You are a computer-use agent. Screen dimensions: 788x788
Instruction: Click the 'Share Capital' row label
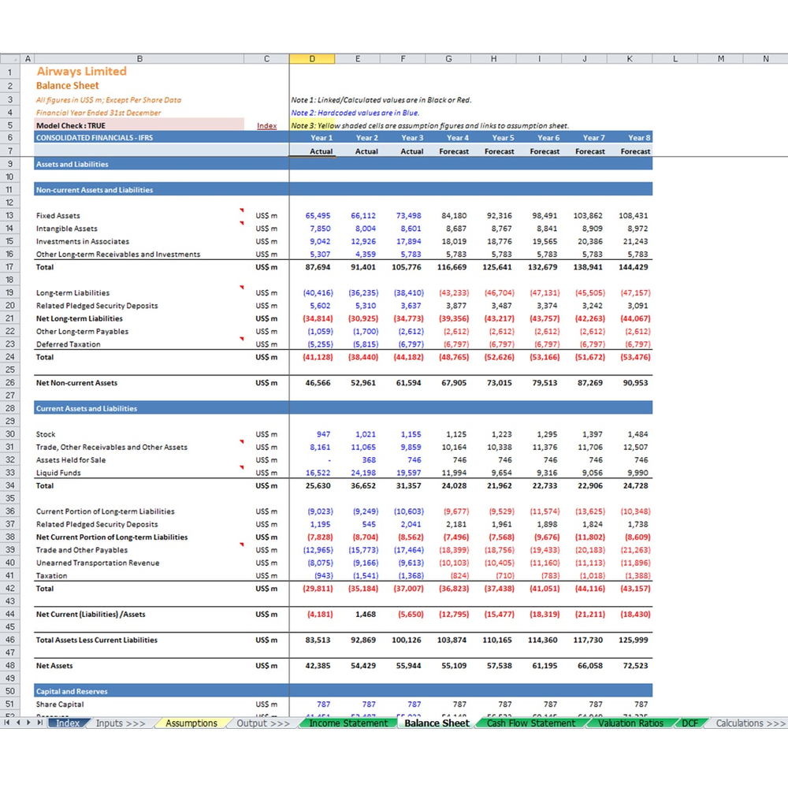[60, 704]
